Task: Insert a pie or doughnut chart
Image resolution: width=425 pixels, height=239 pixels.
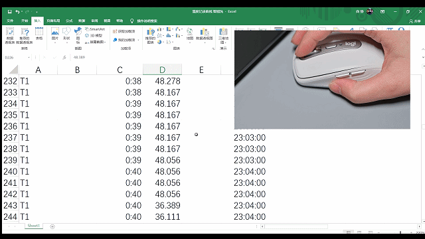Action: (x=160, y=42)
